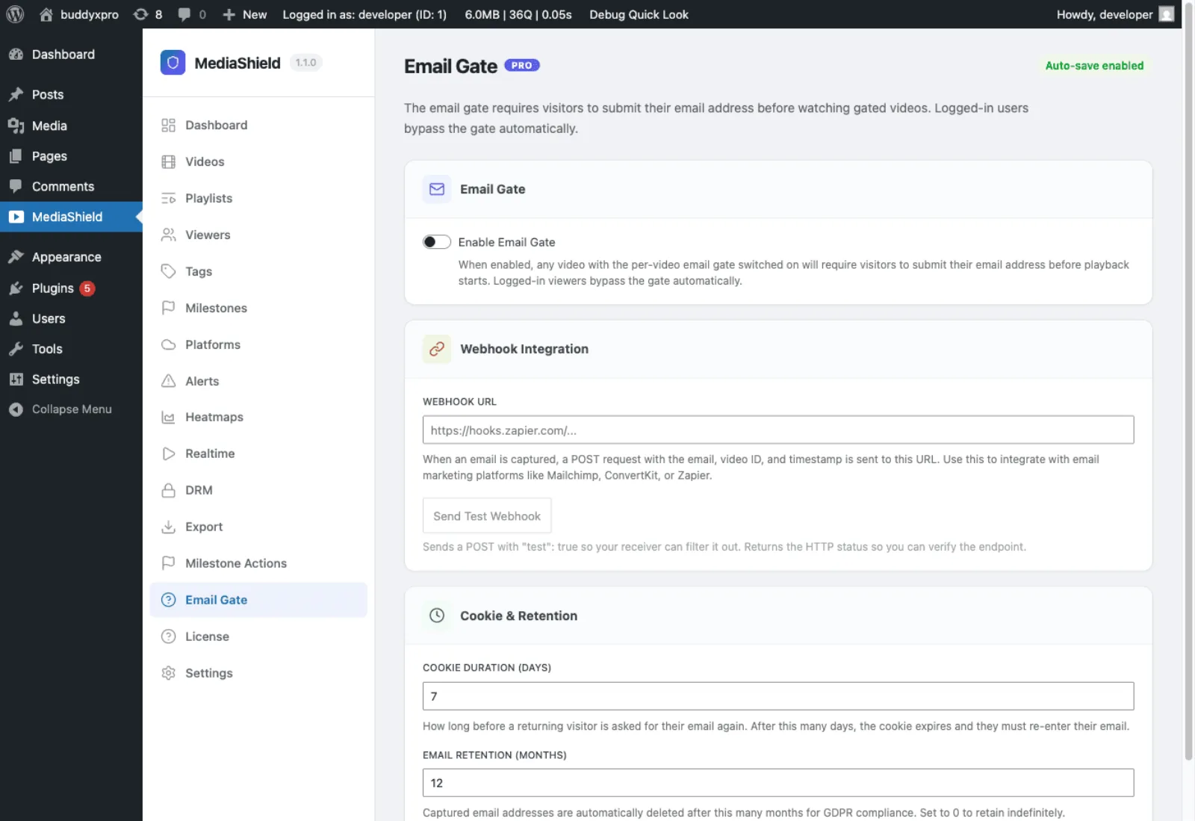Click the Webhook URL input field
Screen dimensions: 1195x821
coord(778,430)
